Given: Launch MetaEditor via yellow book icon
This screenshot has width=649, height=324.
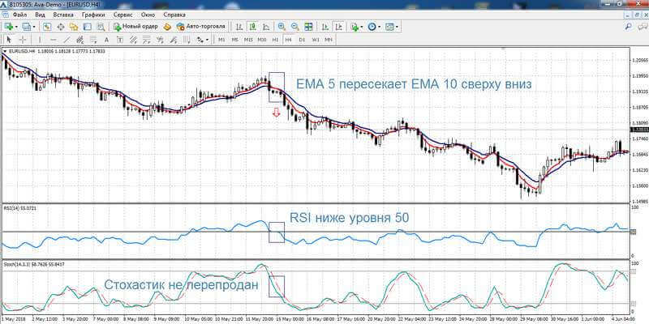Looking at the screenshot, I should tap(167, 27).
